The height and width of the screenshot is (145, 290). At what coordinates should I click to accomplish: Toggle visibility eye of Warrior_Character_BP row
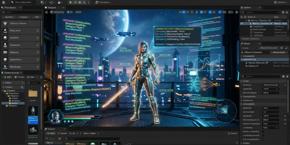242,23
